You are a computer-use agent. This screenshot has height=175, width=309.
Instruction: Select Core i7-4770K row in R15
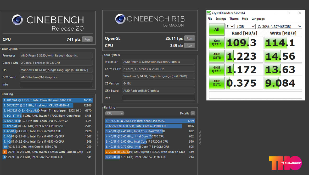pos(150,131)
